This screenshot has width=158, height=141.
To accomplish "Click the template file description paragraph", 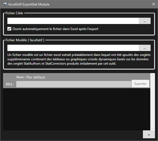I will click(x=79, y=59).
